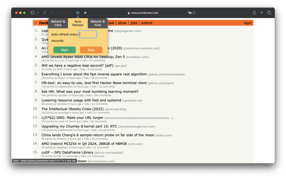Viewport: 286px width, 178px height.
Task: Open 306 comments link
Action: point(102,95)
